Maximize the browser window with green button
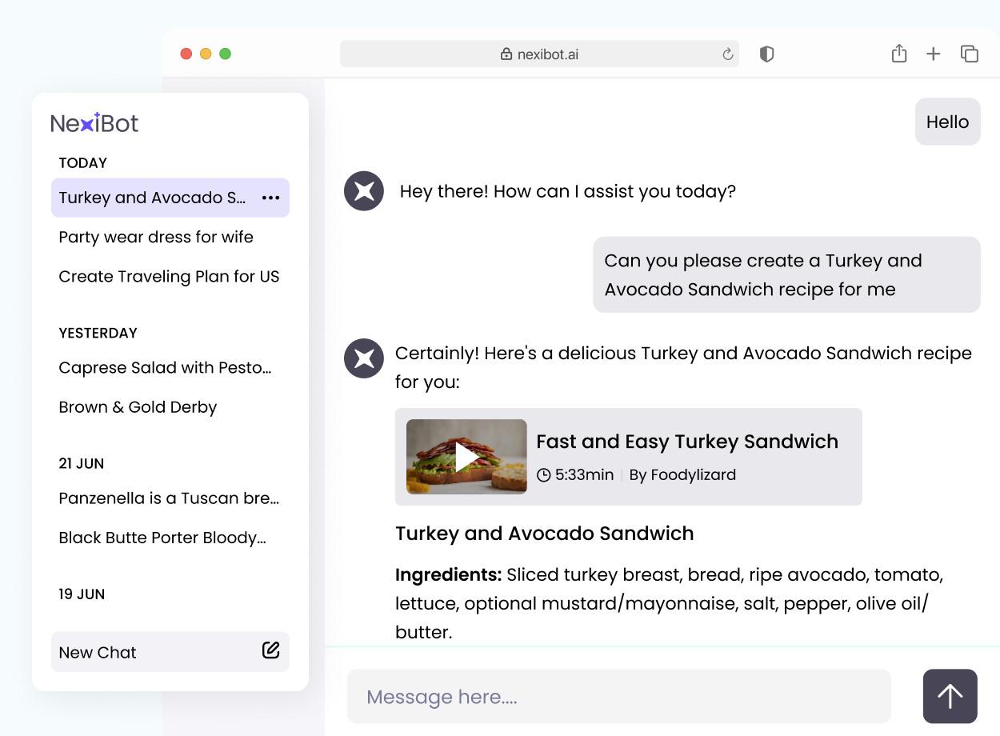The width and height of the screenshot is (1000, 736). coord(226,54)
